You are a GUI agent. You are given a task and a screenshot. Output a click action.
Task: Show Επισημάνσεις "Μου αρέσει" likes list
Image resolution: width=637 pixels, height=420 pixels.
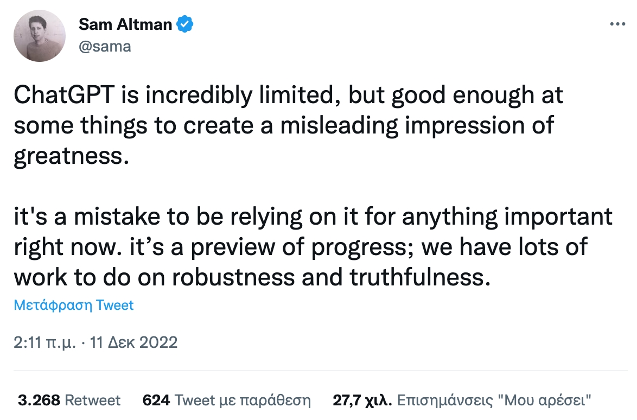[x=494, y=400]
